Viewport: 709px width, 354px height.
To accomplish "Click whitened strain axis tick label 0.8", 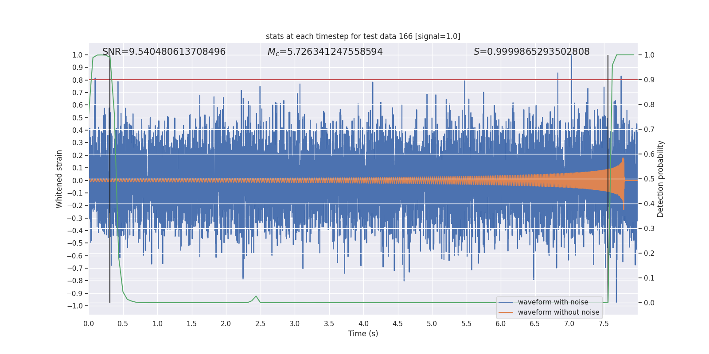I will 78,80.
